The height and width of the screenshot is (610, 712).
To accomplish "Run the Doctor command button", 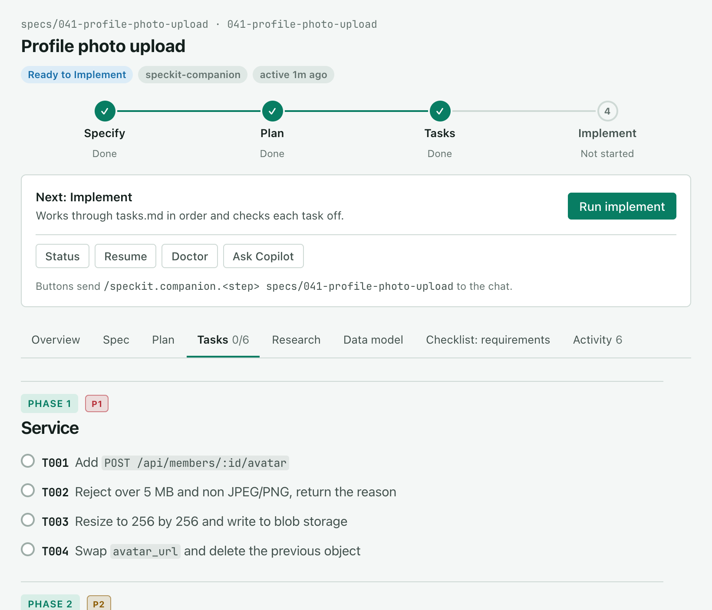I will click(190, 256).
